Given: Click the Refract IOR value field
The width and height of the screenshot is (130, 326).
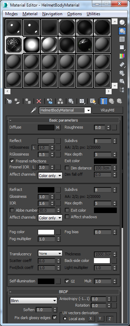Looking at the screenshot, I should [43, 203].
